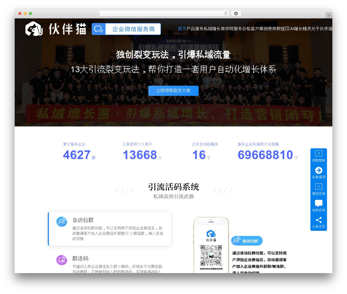Click the 13大引流裂变玩法 banner subtitle
347x294 pixels.
click(173, 69)
